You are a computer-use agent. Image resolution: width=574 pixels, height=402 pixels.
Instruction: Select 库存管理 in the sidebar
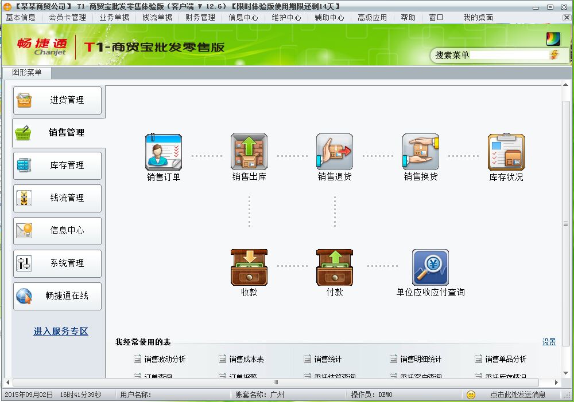point(57,165)
